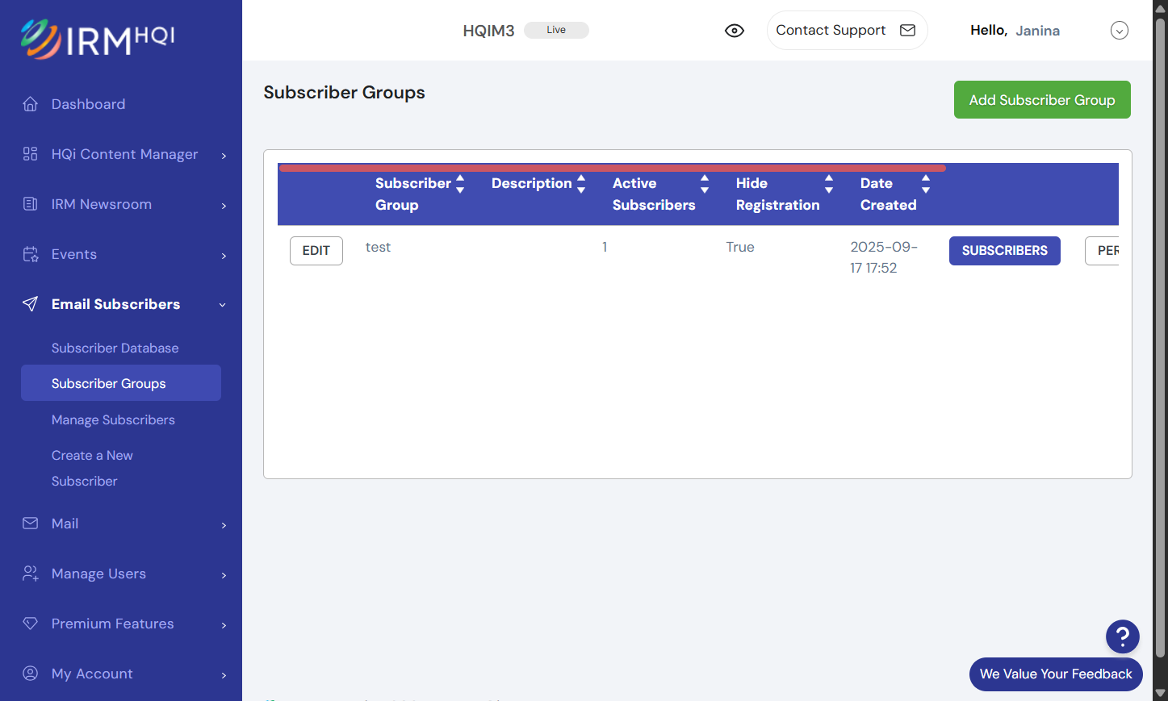Click the Live status badge

click(x=556, y=30)
